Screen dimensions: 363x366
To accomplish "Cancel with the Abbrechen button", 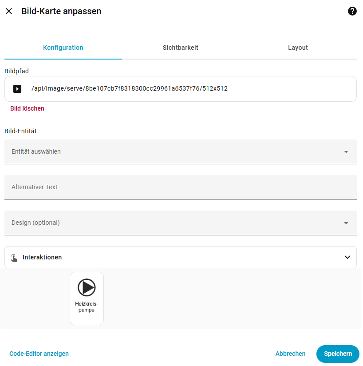I will click(x=290, y=354).
